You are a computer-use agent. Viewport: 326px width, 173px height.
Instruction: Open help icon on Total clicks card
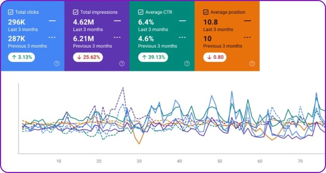tap(57, 64)
